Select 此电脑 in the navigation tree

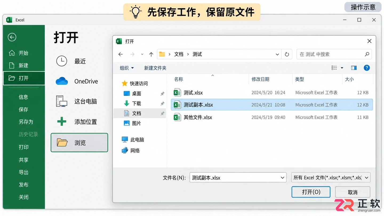coord(133,139)
